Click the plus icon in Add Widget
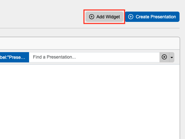 pyautogui.click(x=92, y=17)
